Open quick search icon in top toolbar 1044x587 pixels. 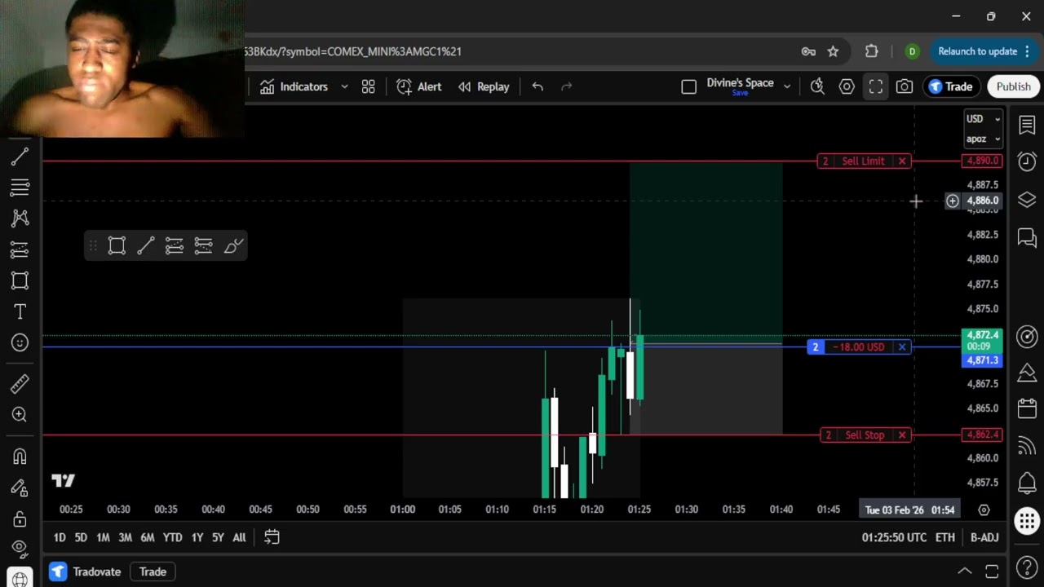pyautogui.click(x=817, y=86)
